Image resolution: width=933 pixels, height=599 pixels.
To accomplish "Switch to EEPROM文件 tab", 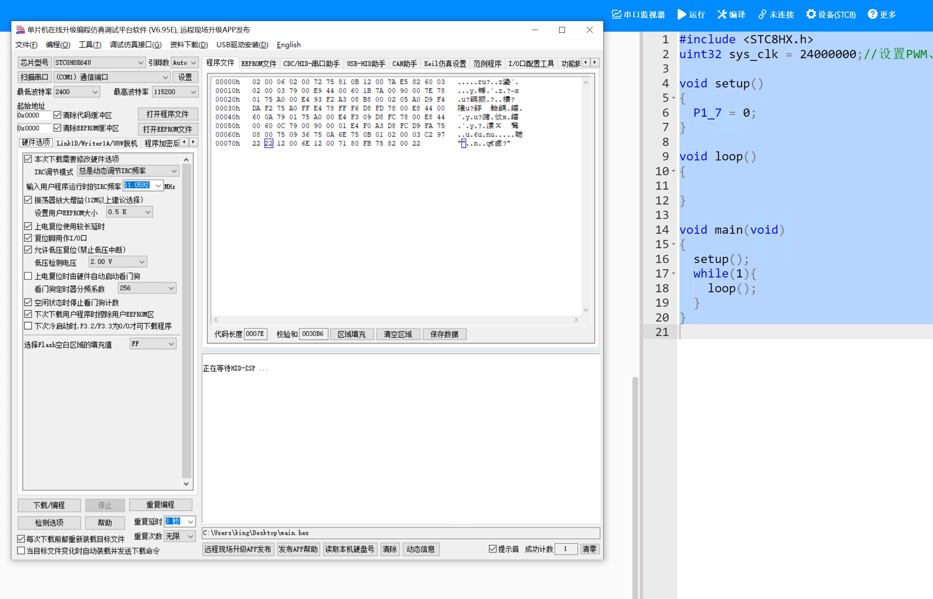I will [259, 63].
